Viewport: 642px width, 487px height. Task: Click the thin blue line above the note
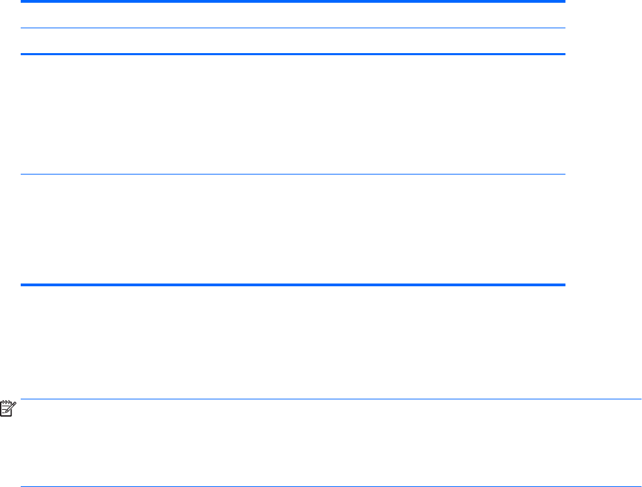pos(331,399)
